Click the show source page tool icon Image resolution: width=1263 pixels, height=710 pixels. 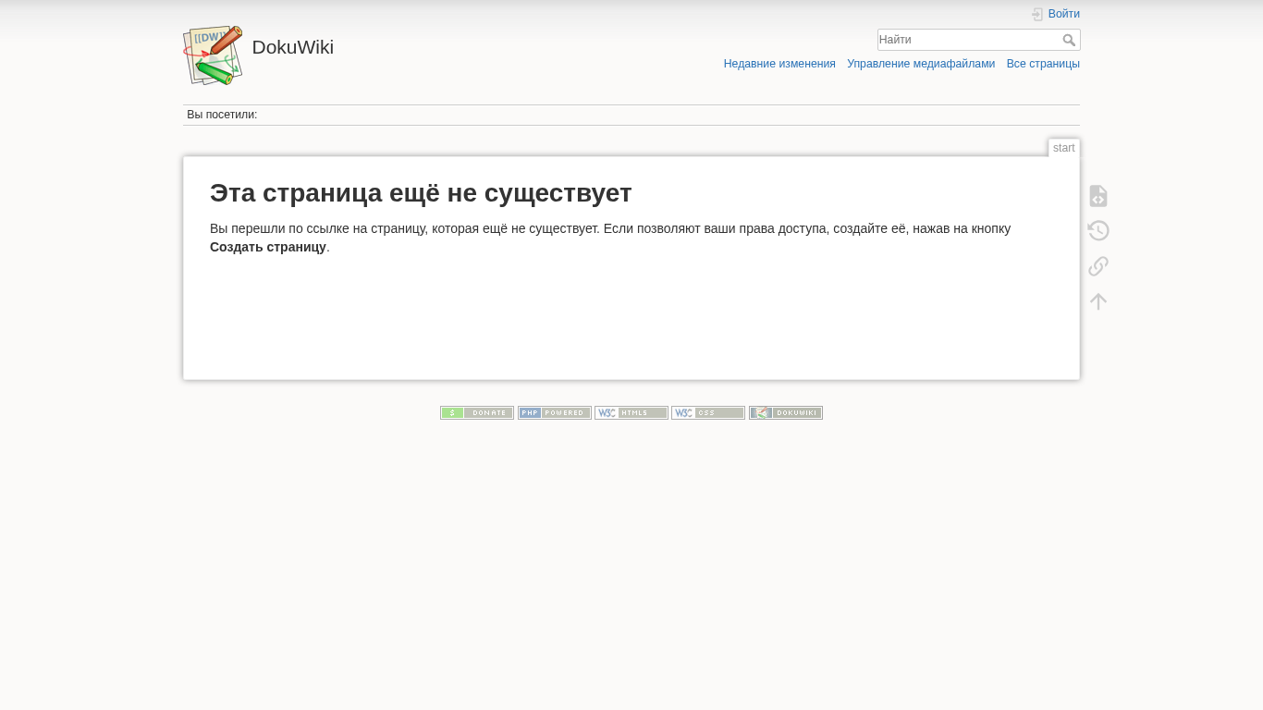(1098, 196)
